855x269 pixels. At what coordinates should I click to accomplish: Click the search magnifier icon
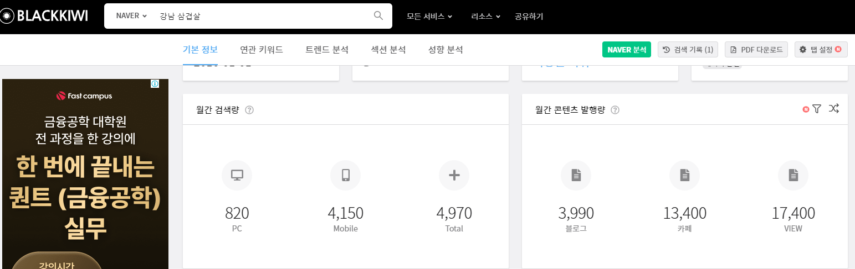[x=378, y=15]
